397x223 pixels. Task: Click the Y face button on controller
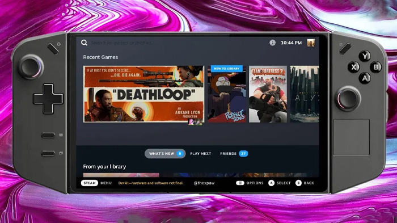tap(365, 56)
